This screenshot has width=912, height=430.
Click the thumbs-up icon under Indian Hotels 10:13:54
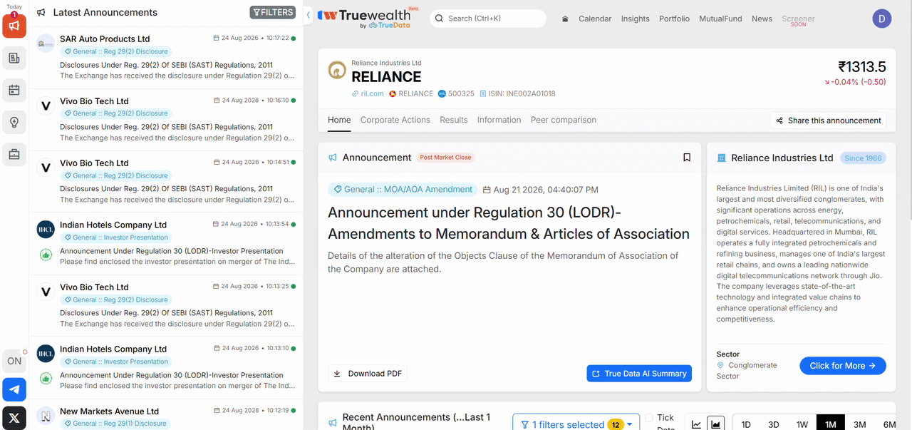pos(46,255)
